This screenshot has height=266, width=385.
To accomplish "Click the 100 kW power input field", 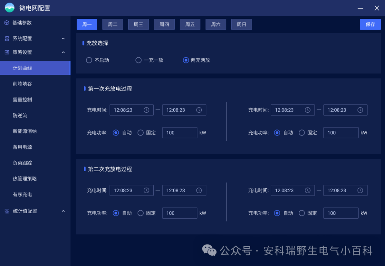I will point(180,132).
